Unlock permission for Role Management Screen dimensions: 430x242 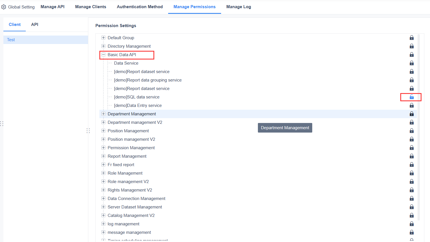point(412,173)
